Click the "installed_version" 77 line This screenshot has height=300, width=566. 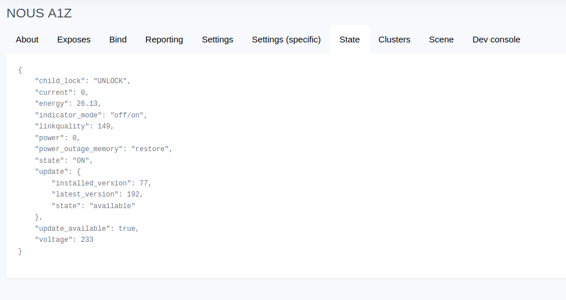click(101, 183)
